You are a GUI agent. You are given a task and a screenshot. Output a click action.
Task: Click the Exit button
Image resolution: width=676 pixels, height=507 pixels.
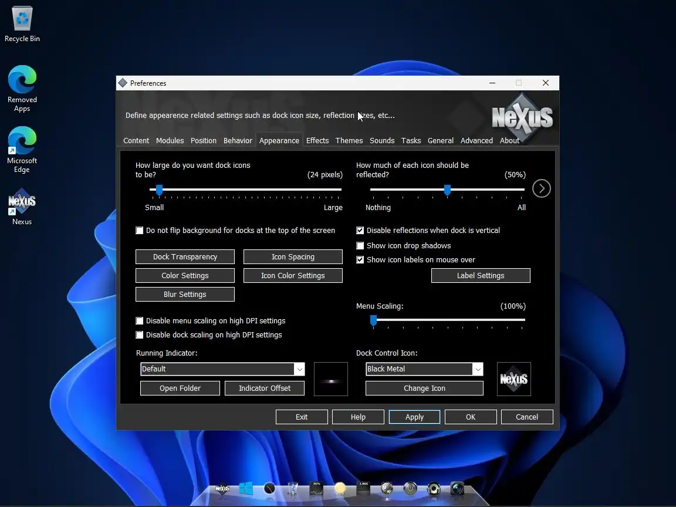pos(302,417)
